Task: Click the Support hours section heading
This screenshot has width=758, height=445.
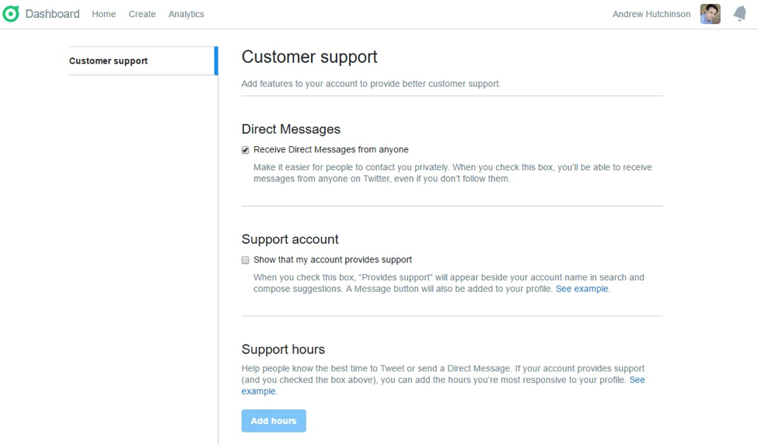Action: 283,349
